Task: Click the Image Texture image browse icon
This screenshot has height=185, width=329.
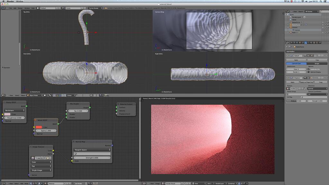Action: click(33, 158)
